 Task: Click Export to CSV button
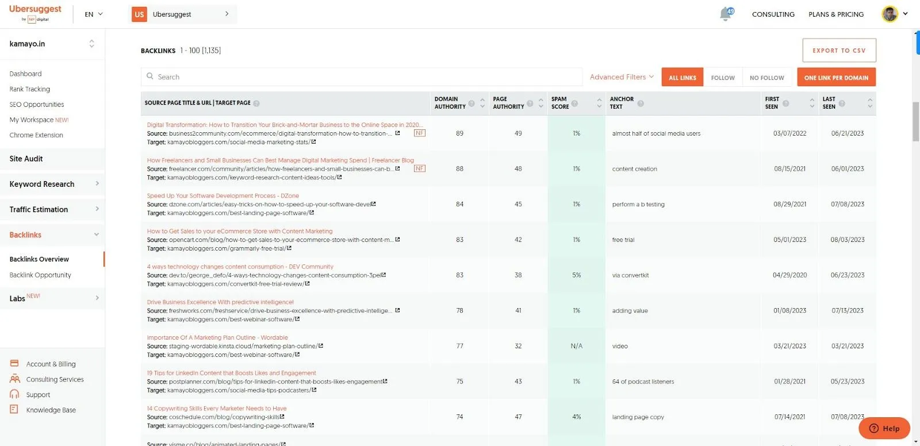(839, 50)
